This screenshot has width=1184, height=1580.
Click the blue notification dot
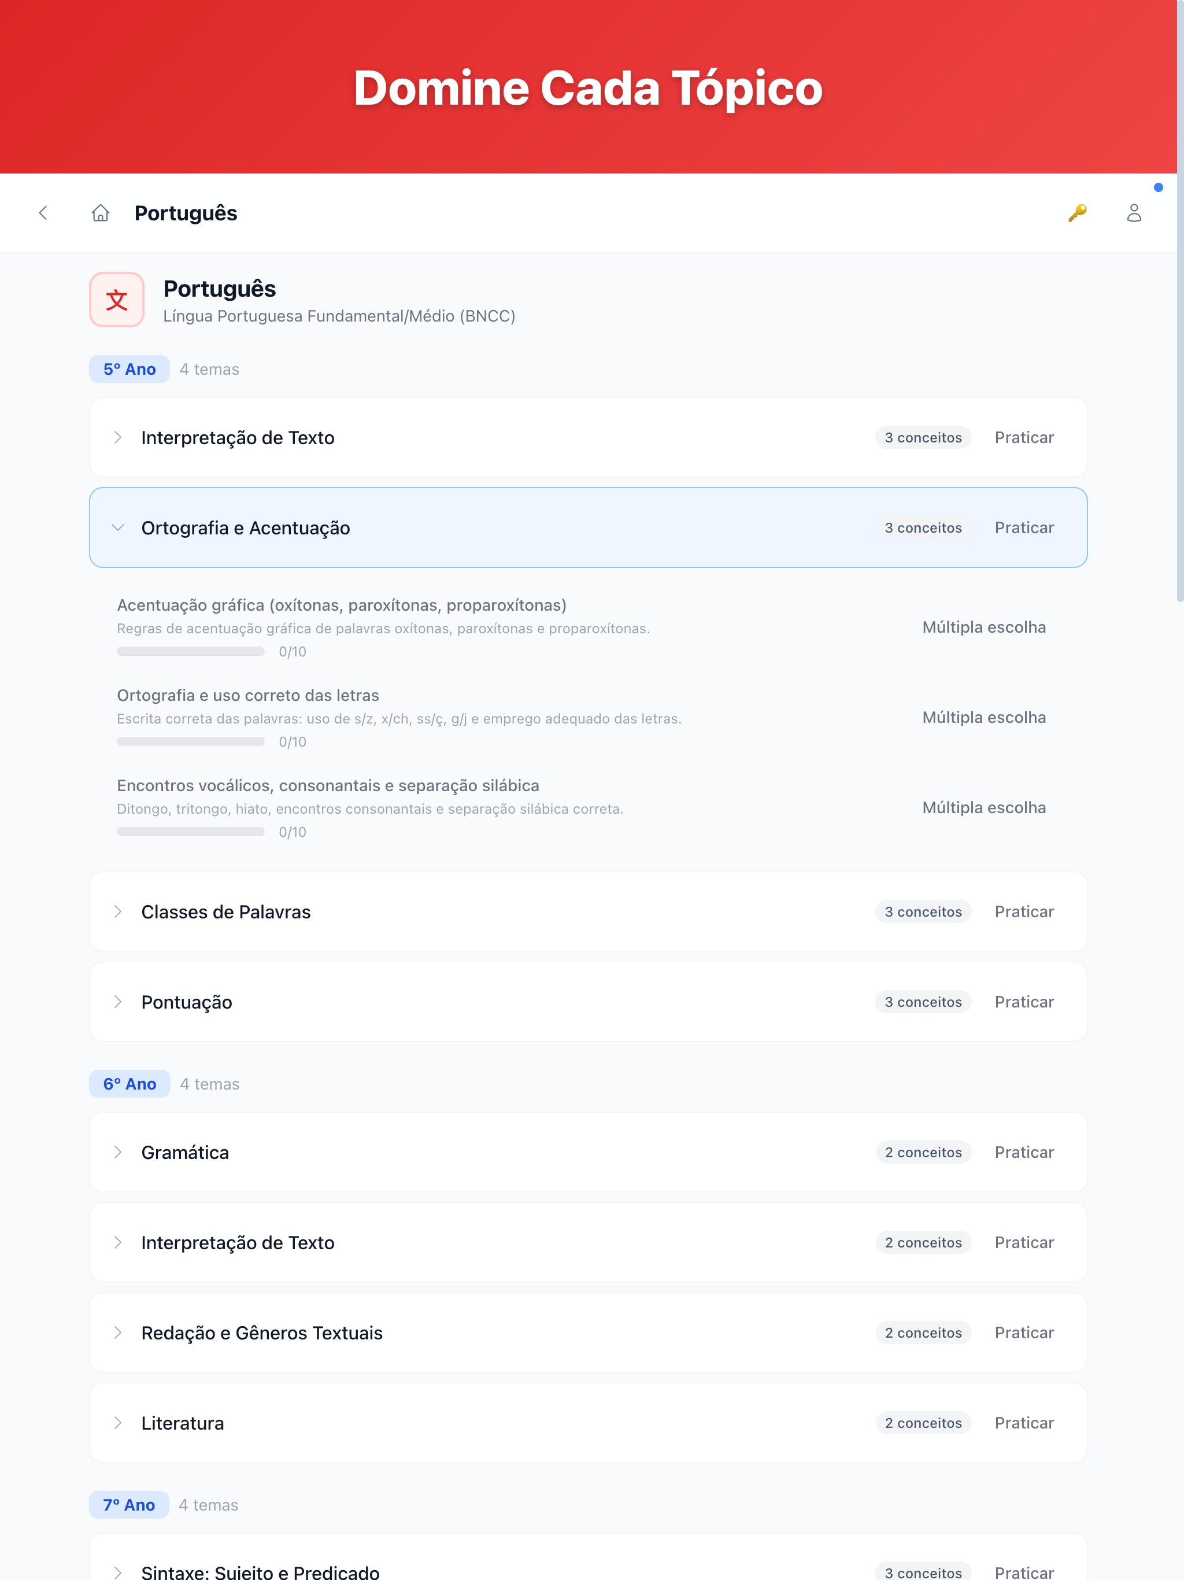1159,188
